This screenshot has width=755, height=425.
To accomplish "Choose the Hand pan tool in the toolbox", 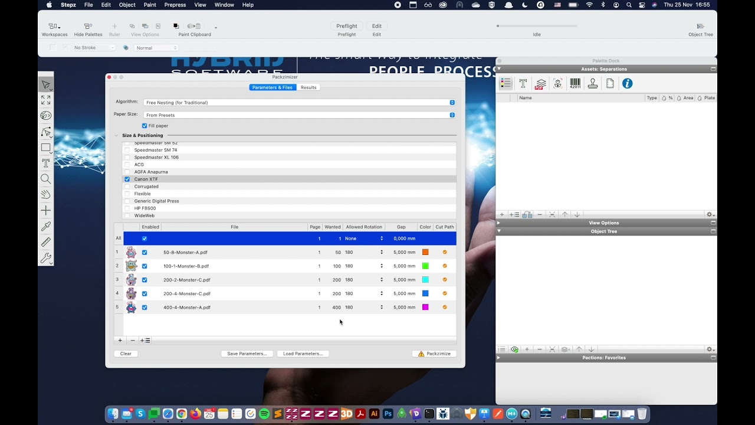I will click(x=46, y=194).
